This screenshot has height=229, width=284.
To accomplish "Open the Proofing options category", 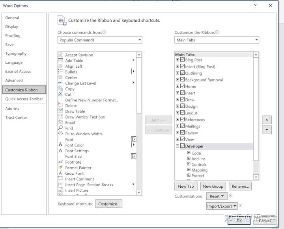I will click(x=13, y=36).
